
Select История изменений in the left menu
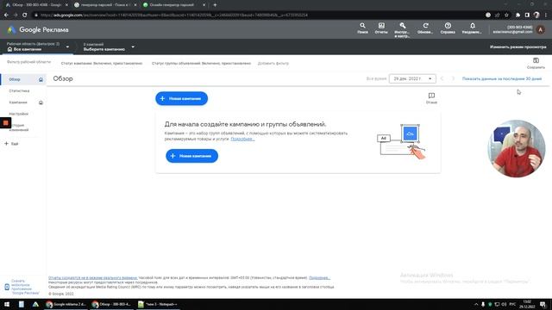point(19,127)
